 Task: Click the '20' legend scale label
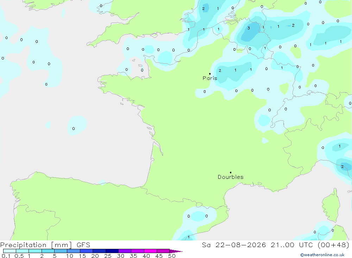(95, 256)
